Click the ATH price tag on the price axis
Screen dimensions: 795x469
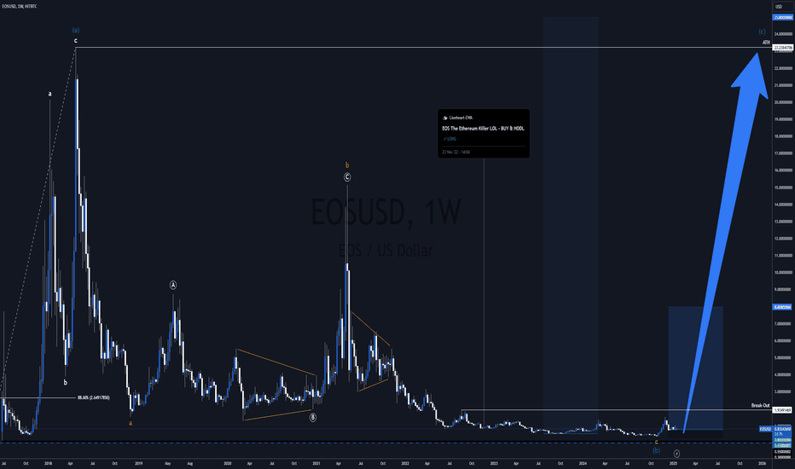coord(783,48)
